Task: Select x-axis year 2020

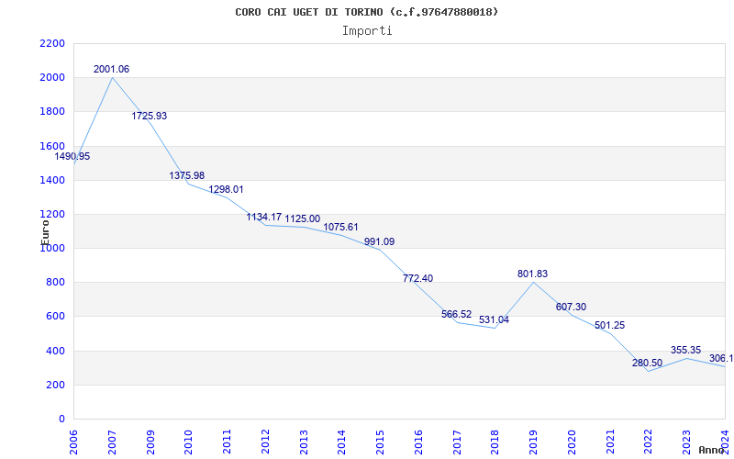Action: 572,442
